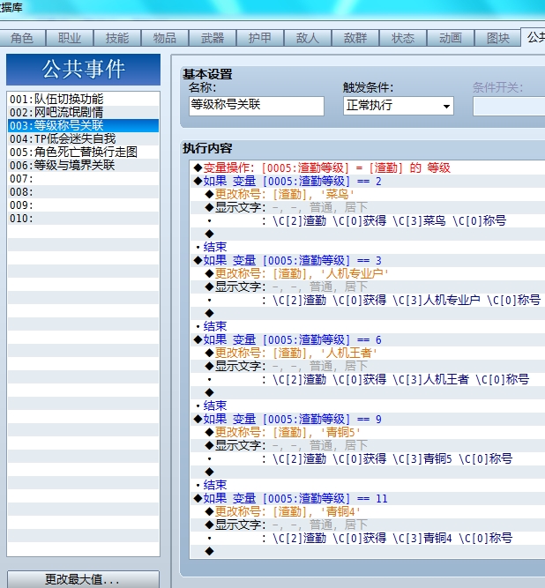This screenshot has height=588, width=545.
Task: Choose 006:等级与境界关联 in the event list
Action: click(x=83, y=165)
